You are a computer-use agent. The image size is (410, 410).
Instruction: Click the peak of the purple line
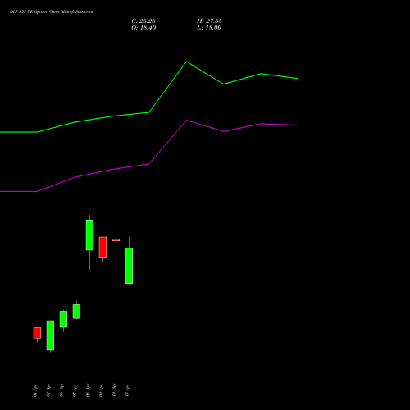click(x=187, y=121)
